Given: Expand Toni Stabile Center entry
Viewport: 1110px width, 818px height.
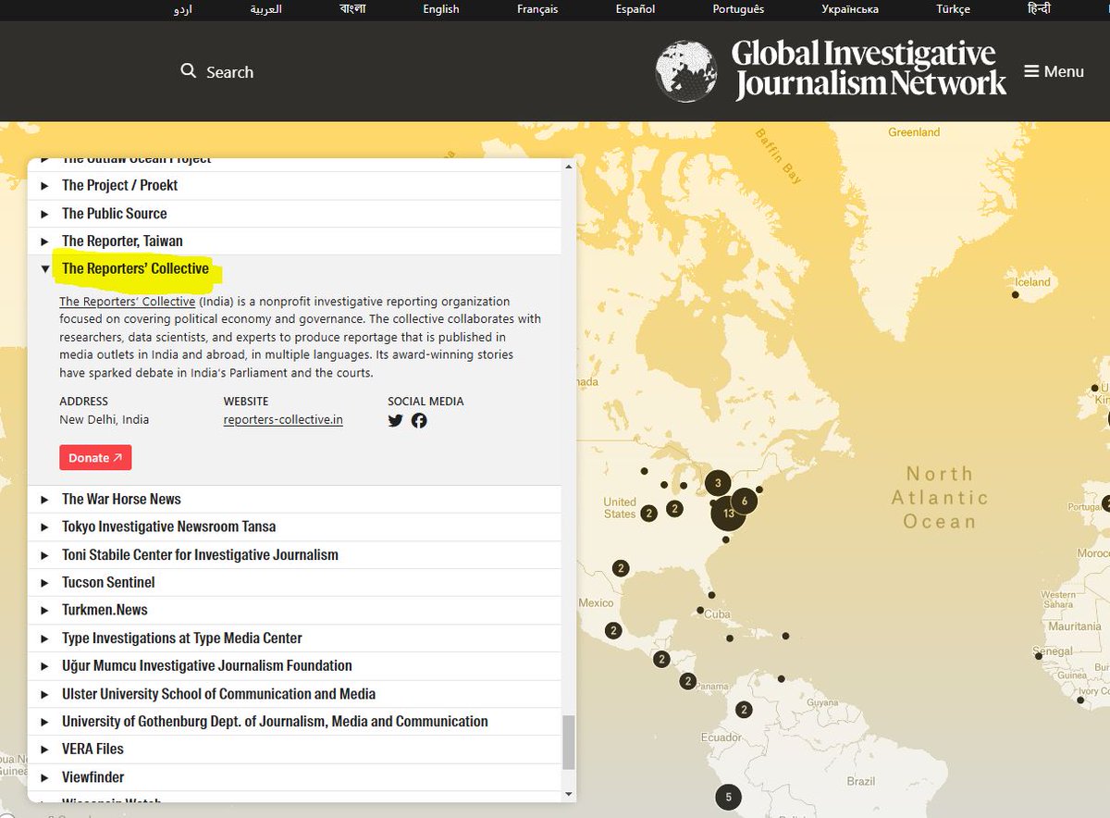Looking at the screenshot, I should click(x=294, y=554).
